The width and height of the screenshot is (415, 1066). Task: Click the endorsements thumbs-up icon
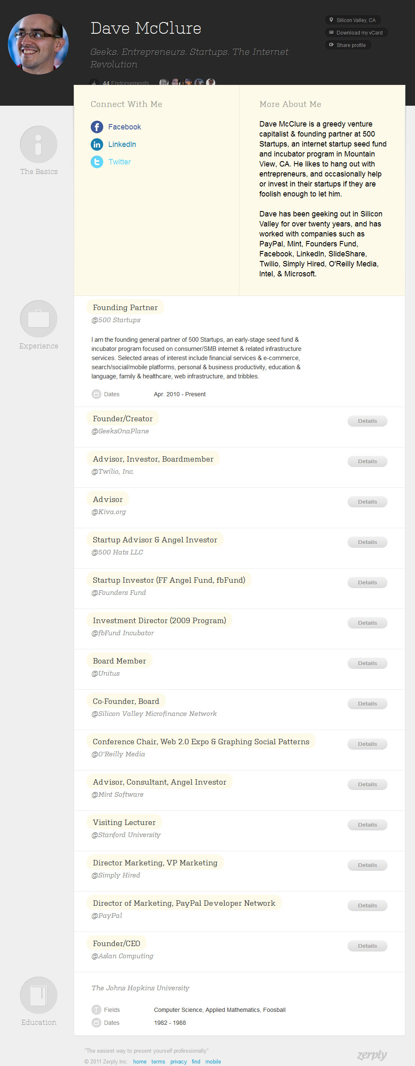tap(94, 82)
